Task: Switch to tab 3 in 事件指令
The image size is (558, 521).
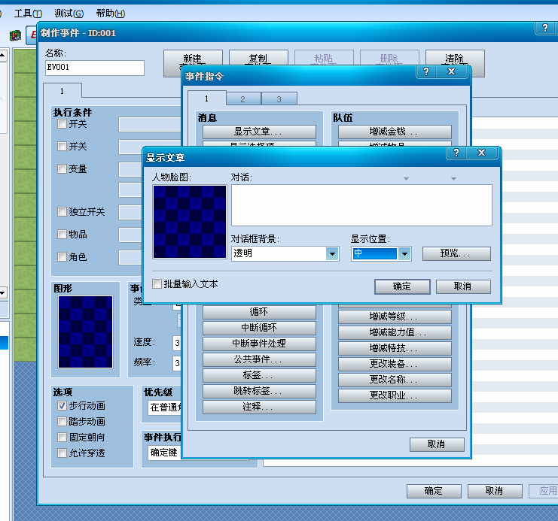Action: (x=279, y=99)
